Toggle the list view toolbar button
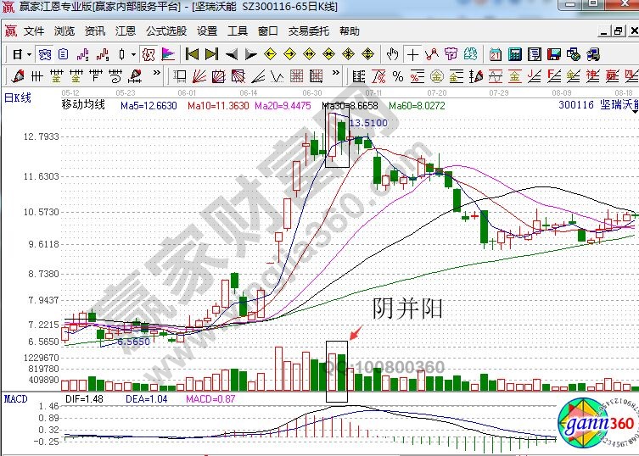 [63, 54]
